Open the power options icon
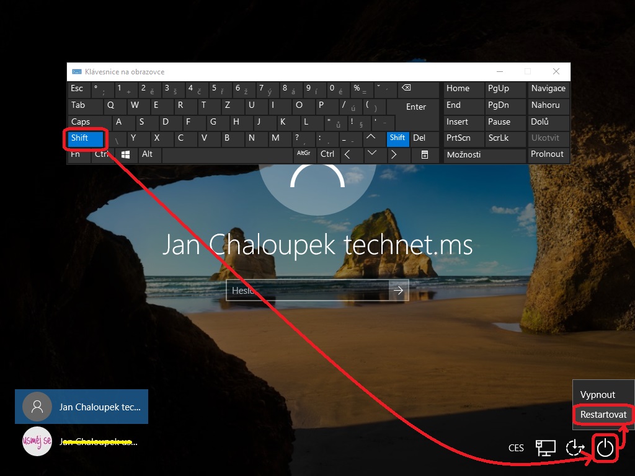The width and height of the screenshot is (635, 476). pos(605,447)
